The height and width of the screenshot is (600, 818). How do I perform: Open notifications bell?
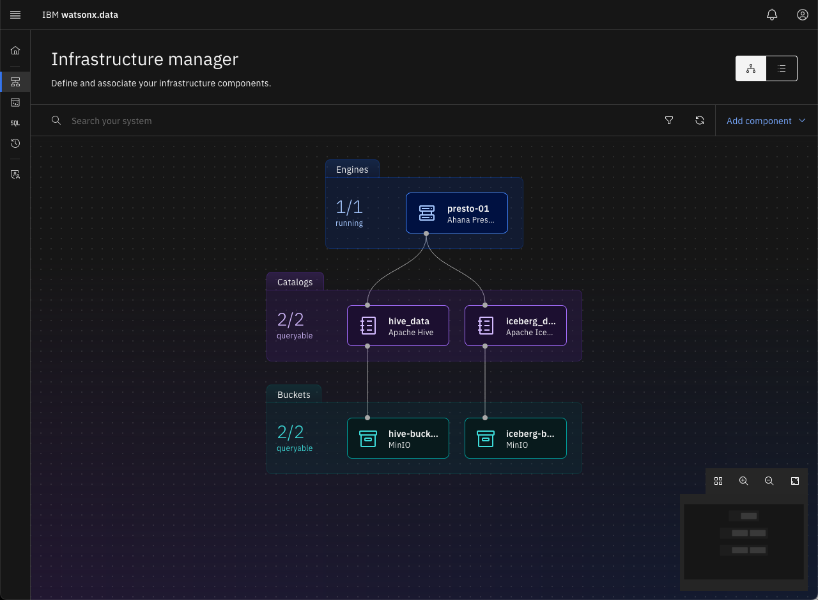pos(772,15)
